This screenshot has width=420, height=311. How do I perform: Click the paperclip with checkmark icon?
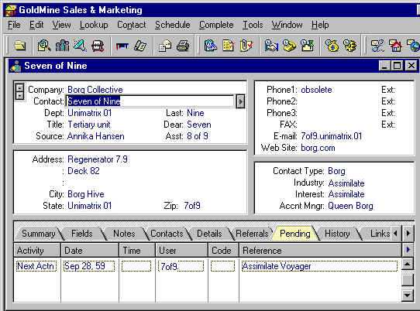(246, 46)
